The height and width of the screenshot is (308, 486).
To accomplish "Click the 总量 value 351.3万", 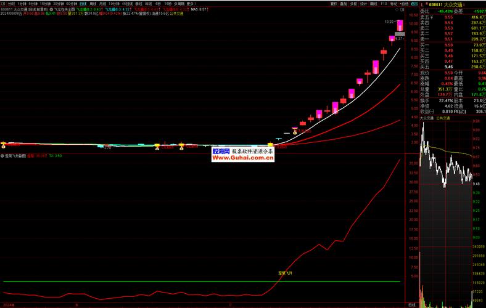I will (445, 89).
